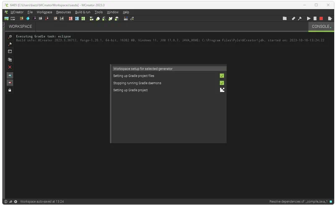Stop the running task with red square
336x205 pixels.
click(321, 18)
